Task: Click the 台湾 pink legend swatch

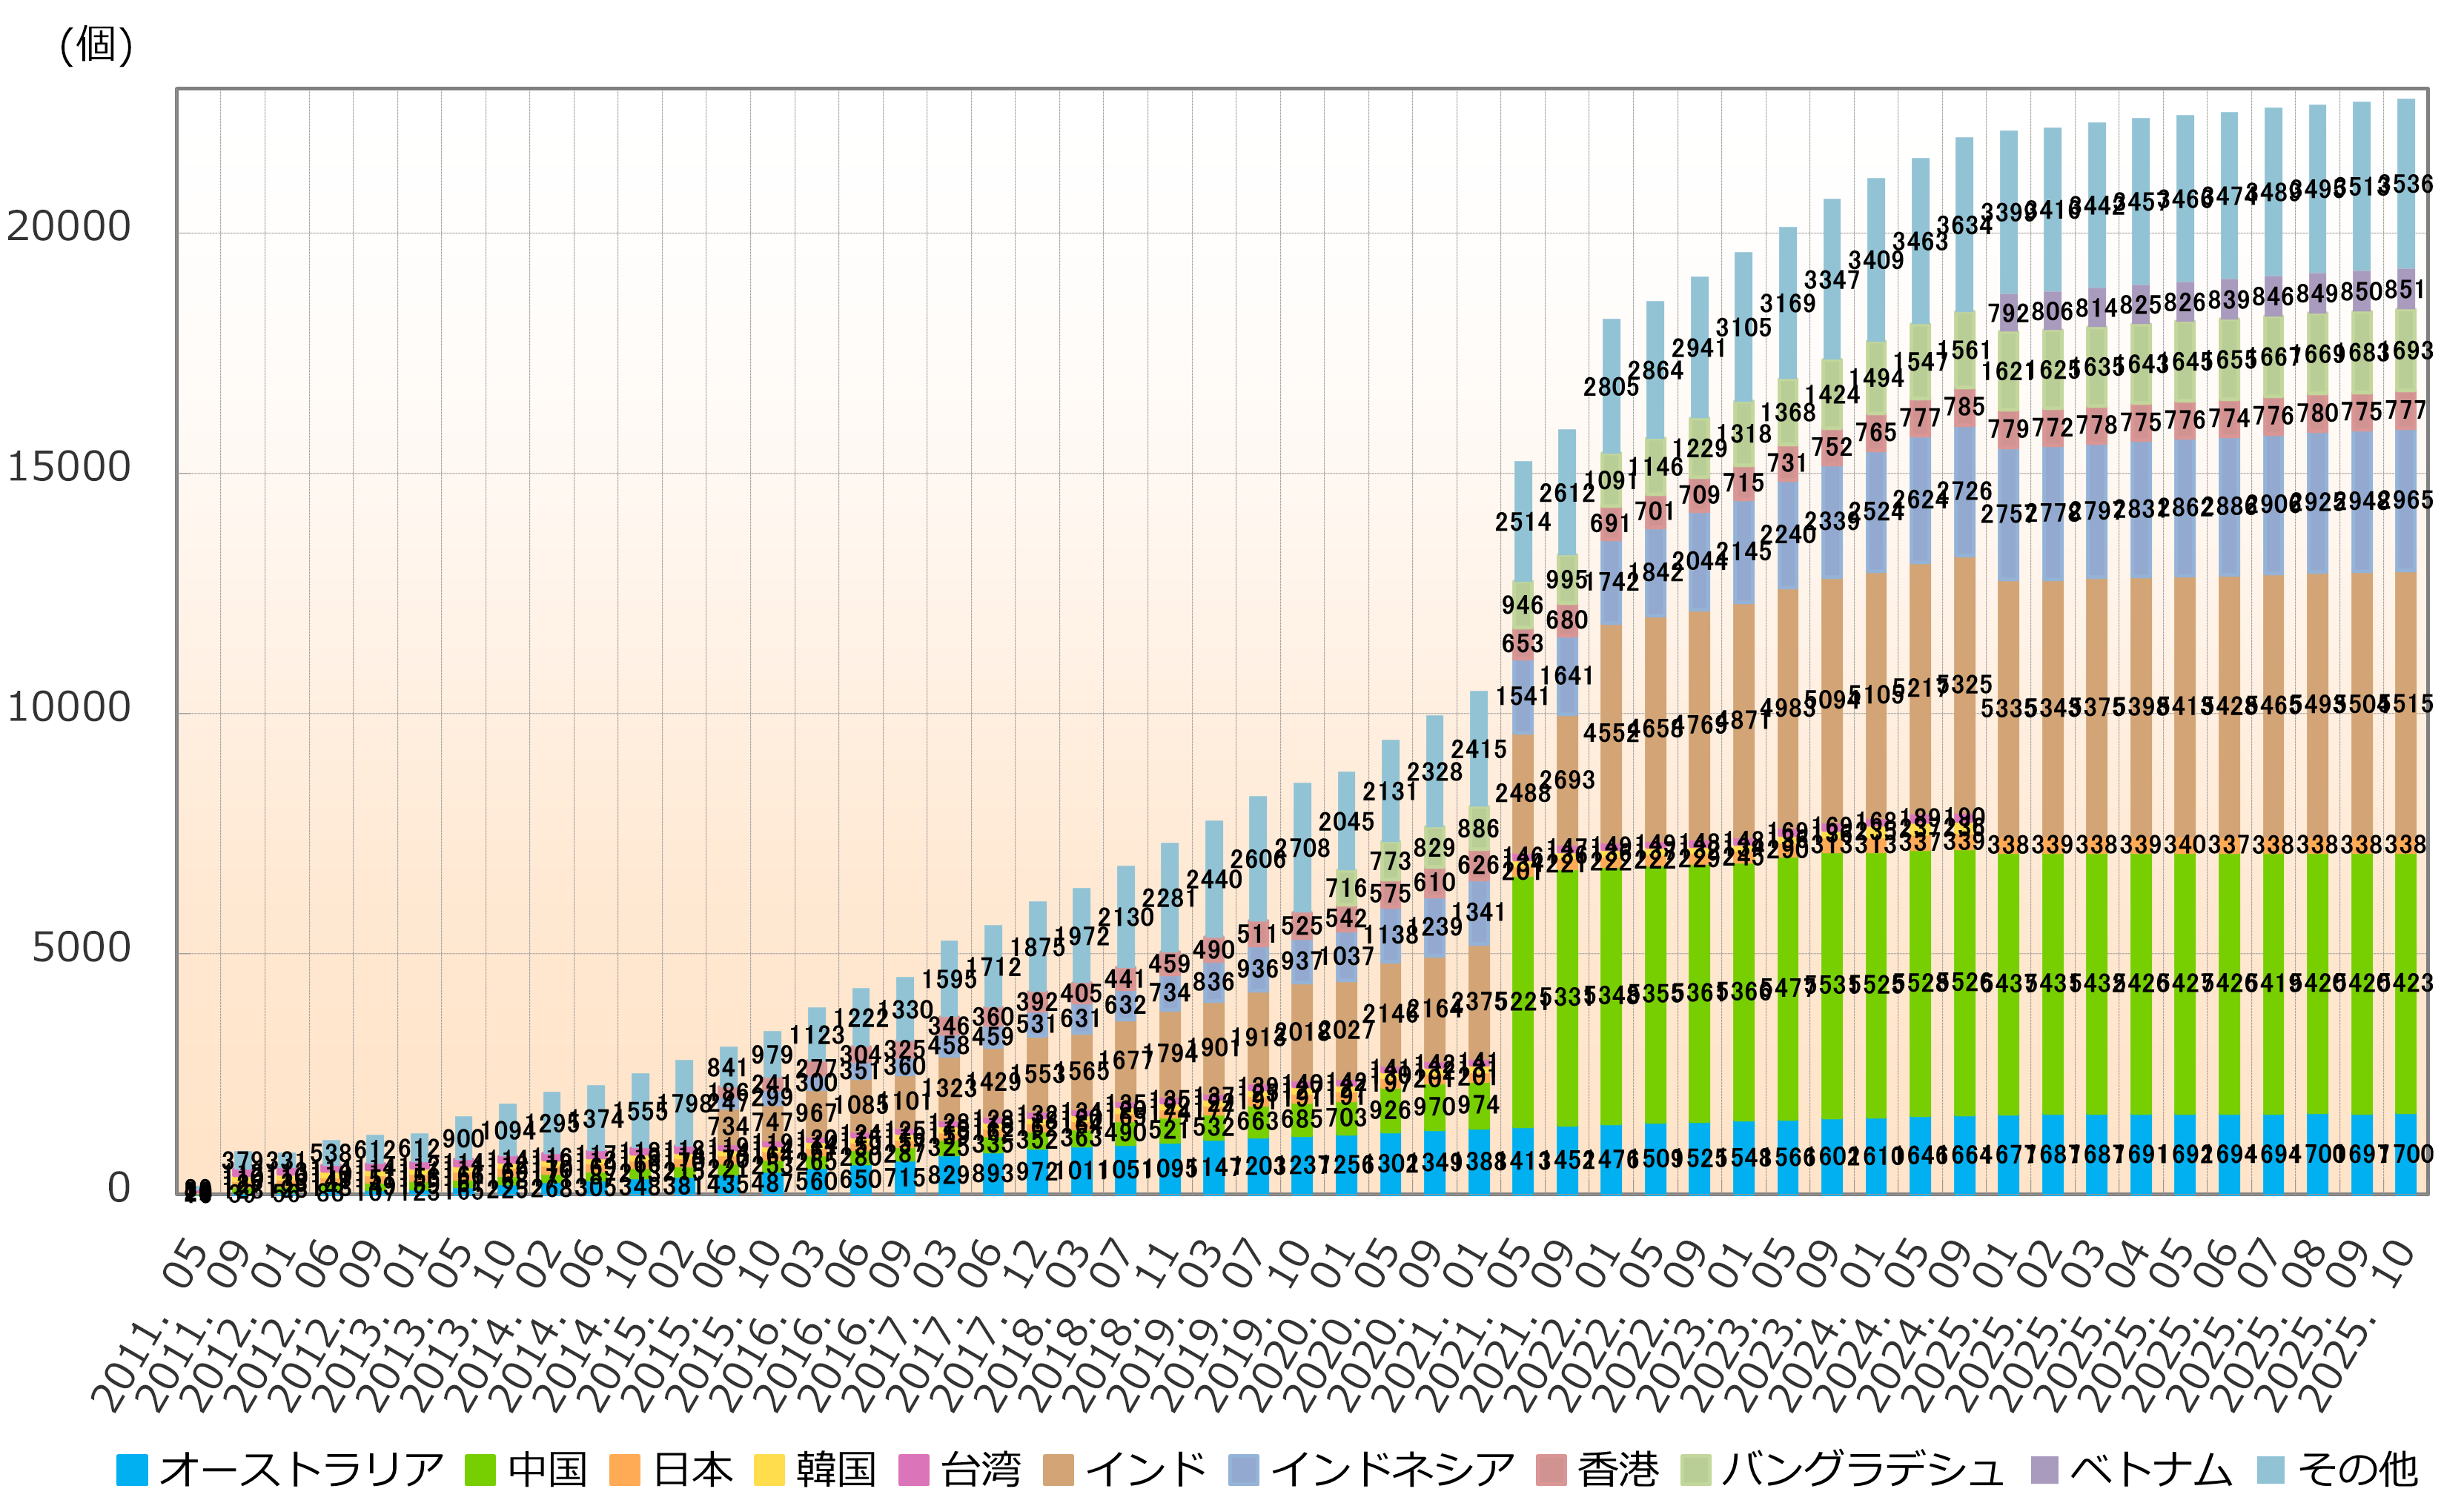Action: click(914, 1470)
